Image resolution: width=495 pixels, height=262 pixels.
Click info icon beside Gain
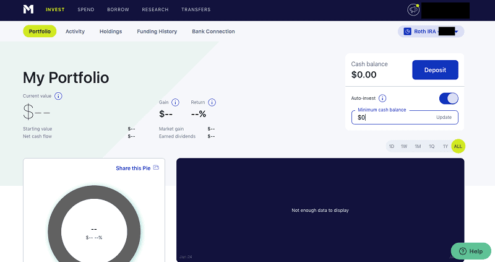pyautogui.click(x=175, y=102)
